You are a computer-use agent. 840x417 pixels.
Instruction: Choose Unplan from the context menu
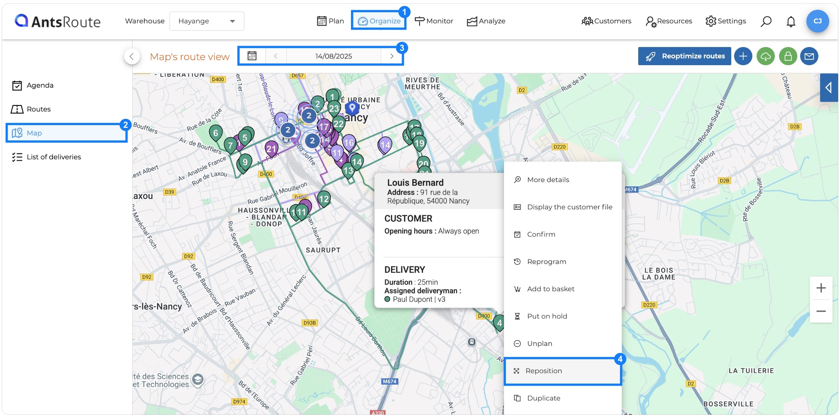[540, 343]
